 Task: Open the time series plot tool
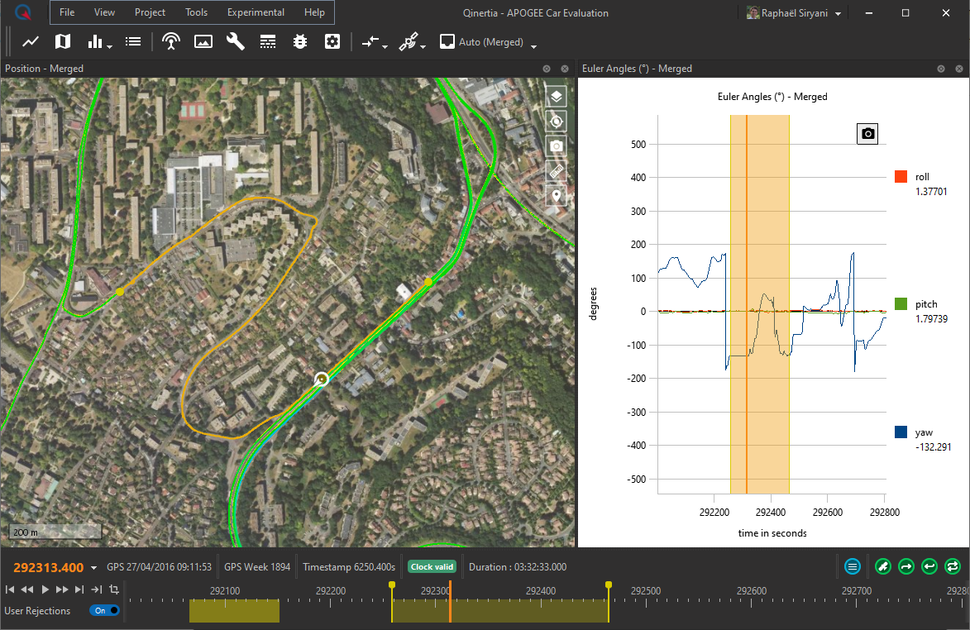pos(31,41)
